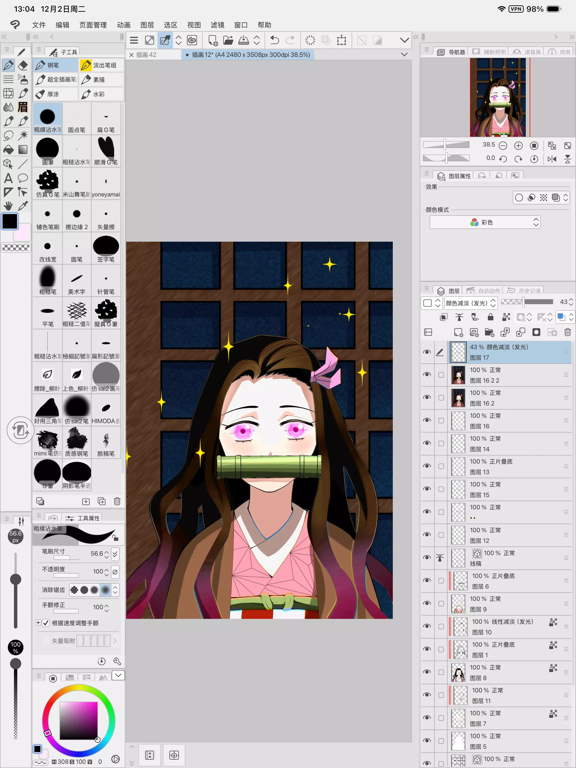Select the Eraser tool
The image size is (576, 768).
23,65
